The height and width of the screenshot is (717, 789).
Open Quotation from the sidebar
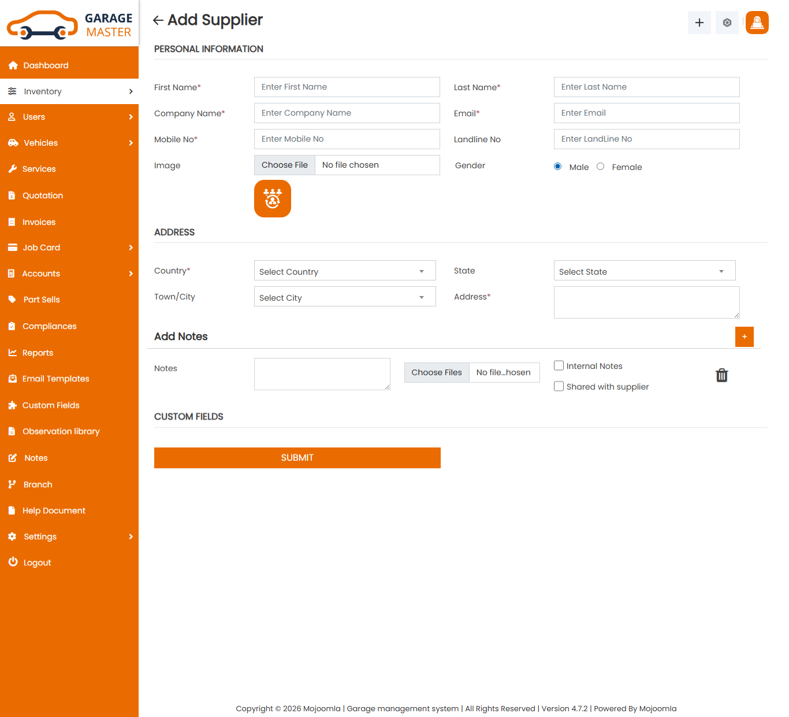coord(42,195)
